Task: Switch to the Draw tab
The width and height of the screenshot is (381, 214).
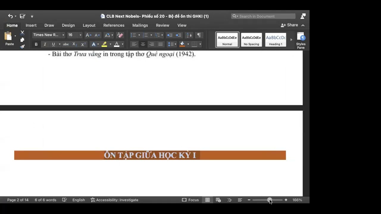Action: [x=49, y=25]
